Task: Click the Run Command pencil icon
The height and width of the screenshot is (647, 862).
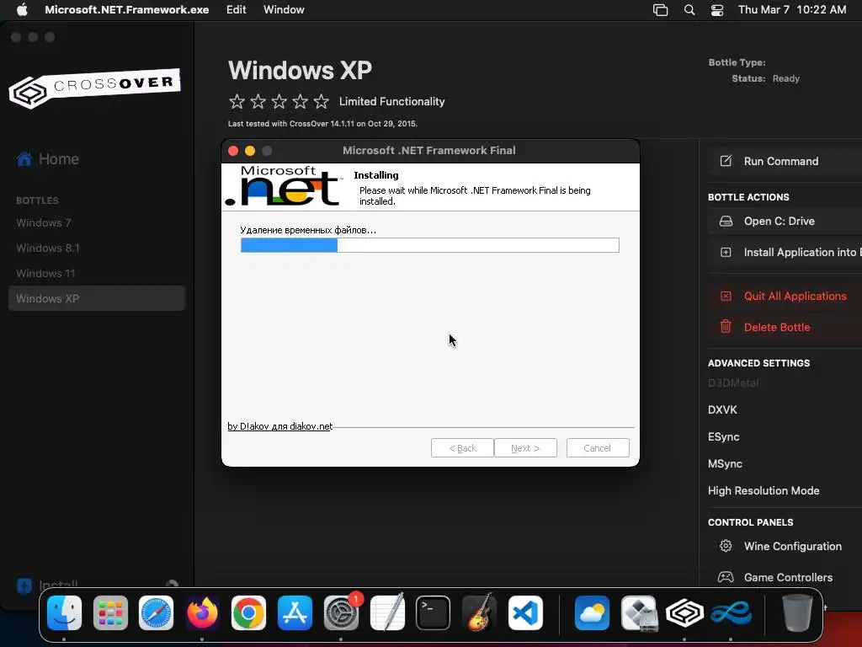Action: 726,161
